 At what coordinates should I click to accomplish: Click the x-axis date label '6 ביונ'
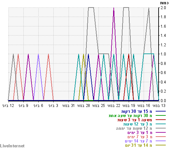click(x=38, y=106)
